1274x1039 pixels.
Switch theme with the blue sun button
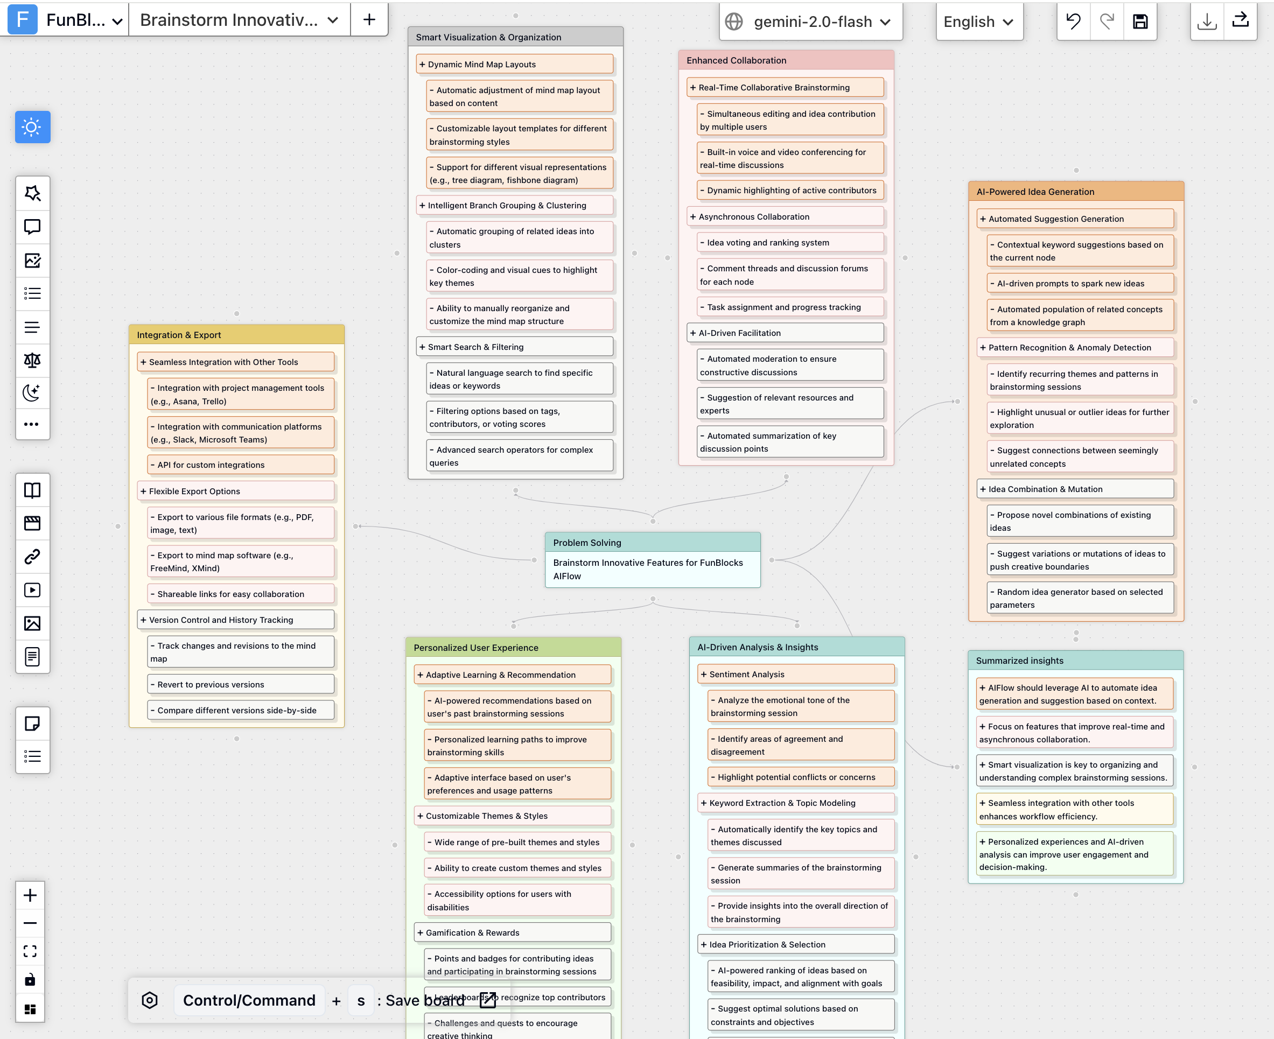coord(32,127)
